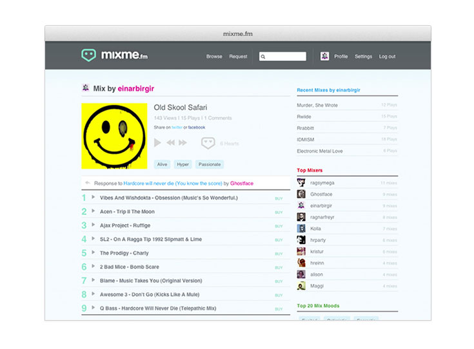Heart this mix with the heart icon
This screenshot has height=349, width=474.
click(x=208, y=143)
